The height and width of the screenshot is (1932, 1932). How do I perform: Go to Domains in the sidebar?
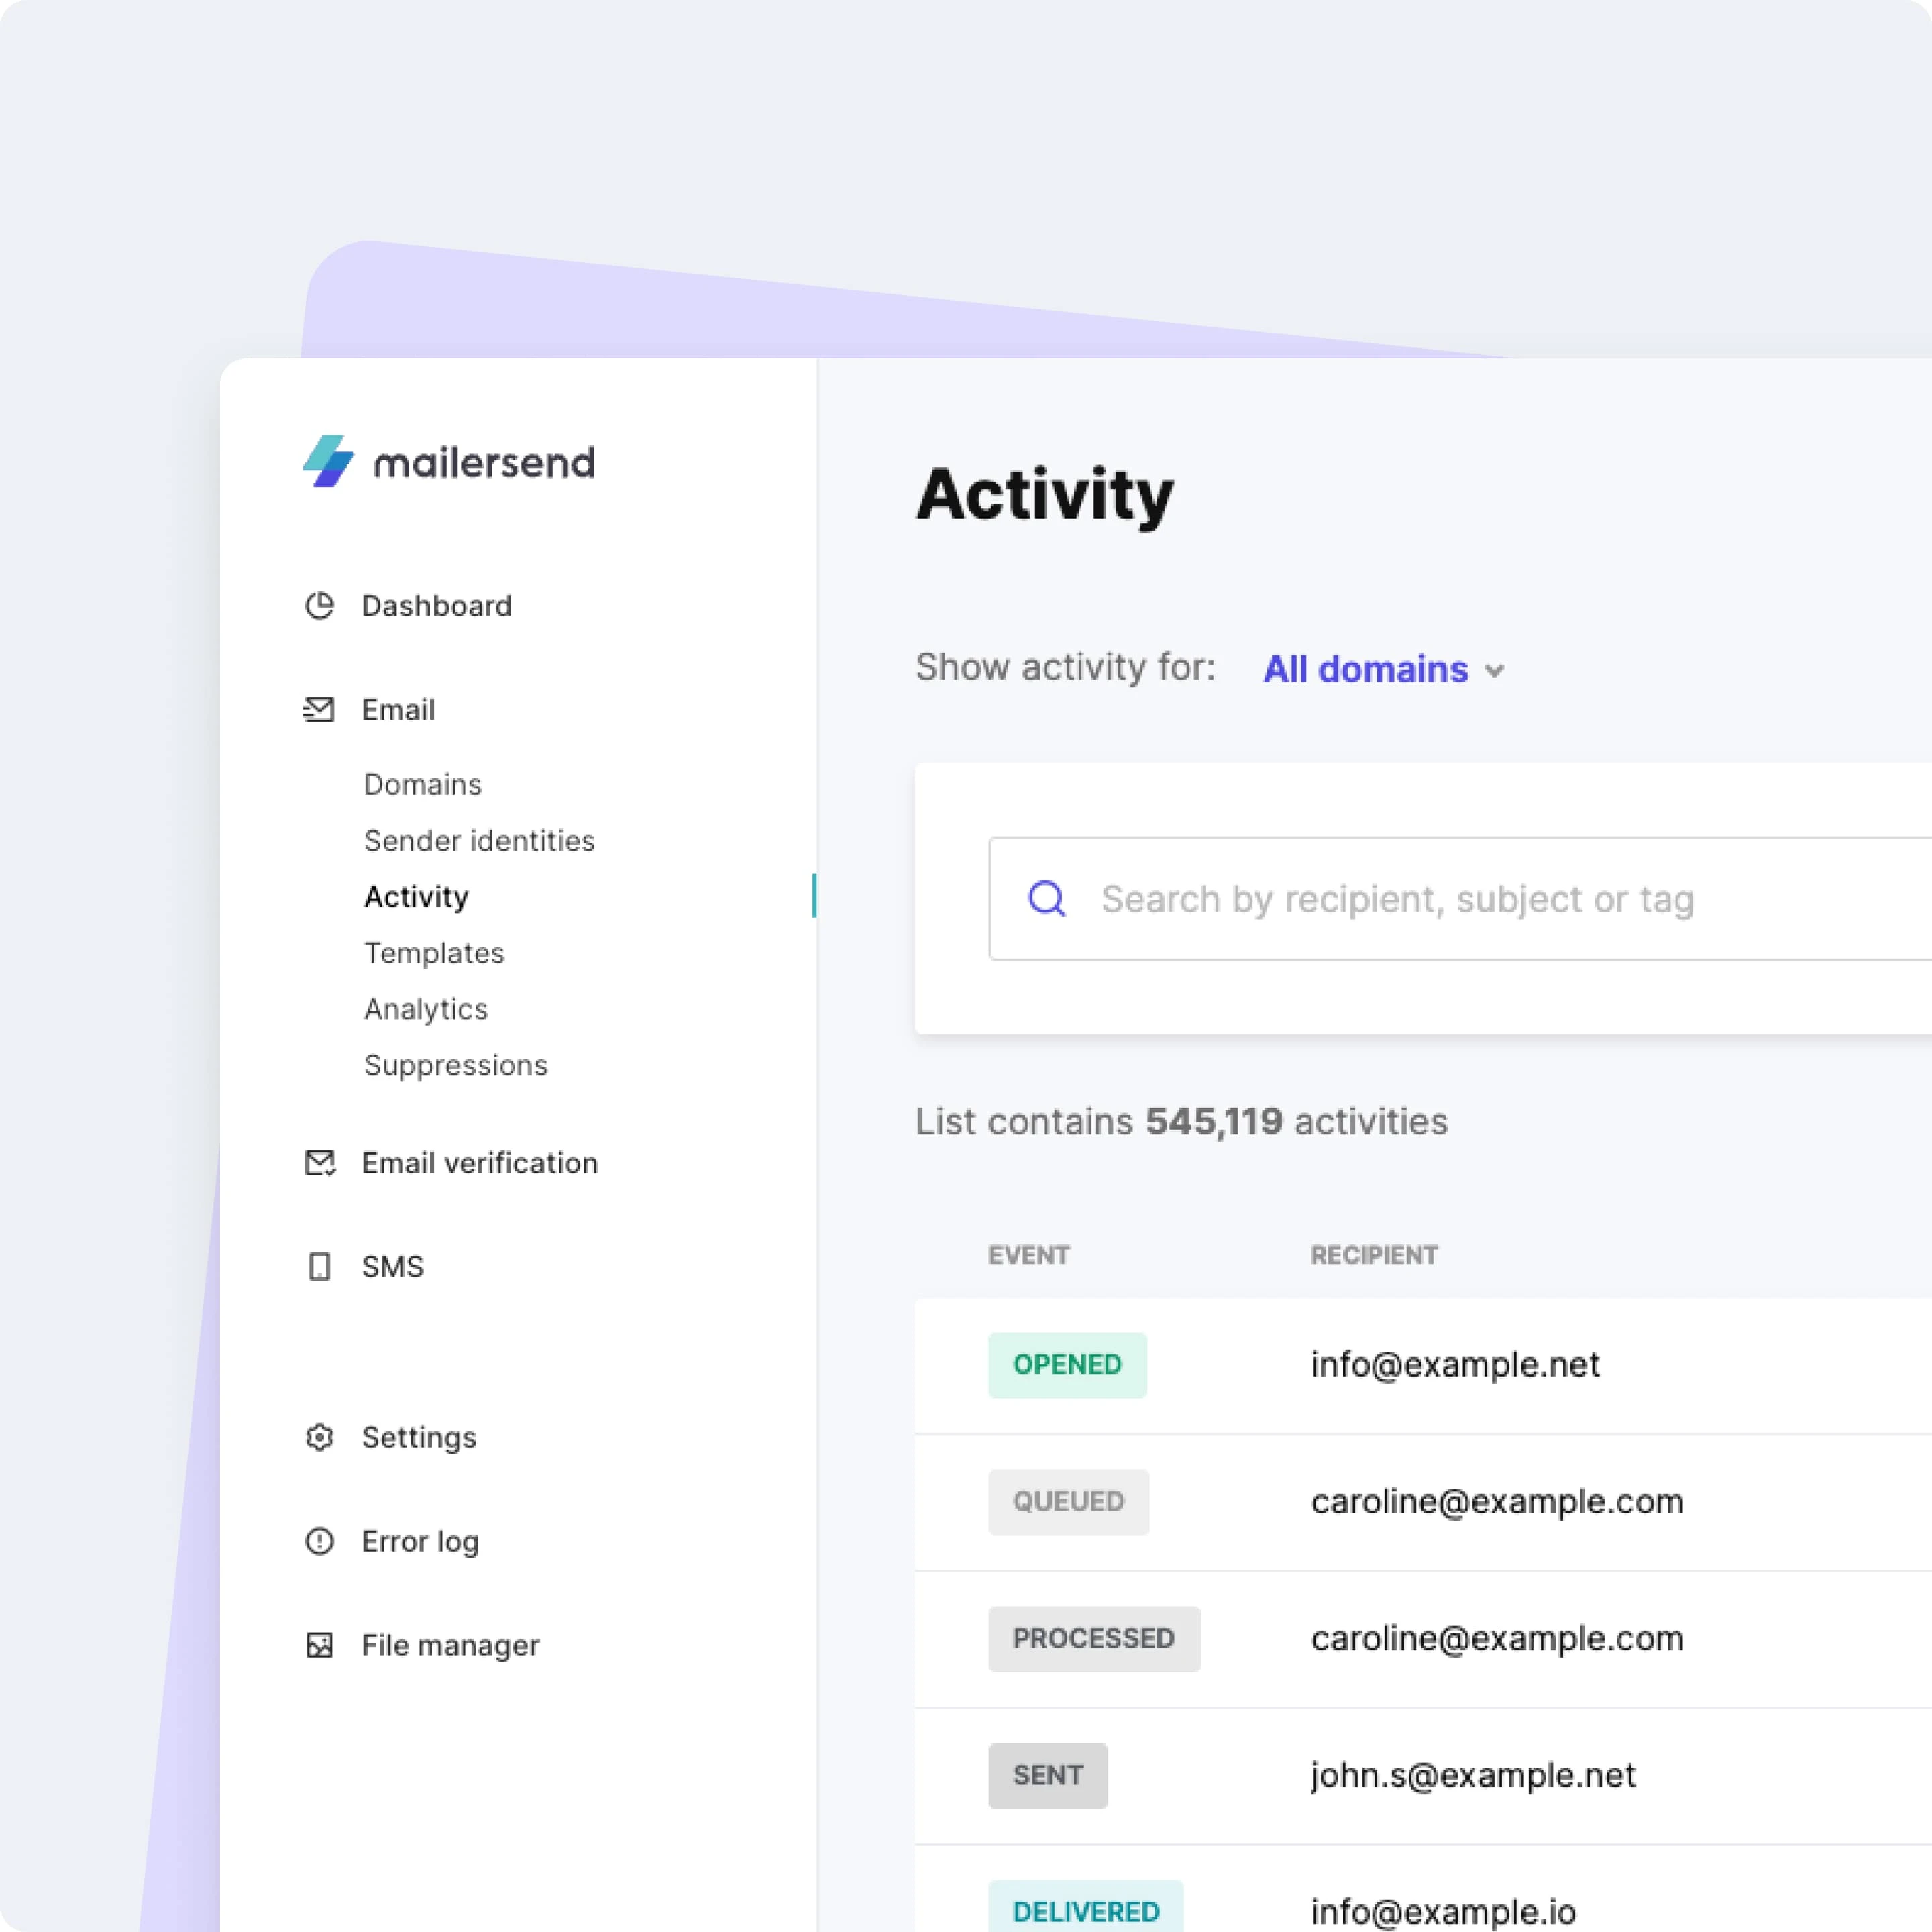coord(422,785)
